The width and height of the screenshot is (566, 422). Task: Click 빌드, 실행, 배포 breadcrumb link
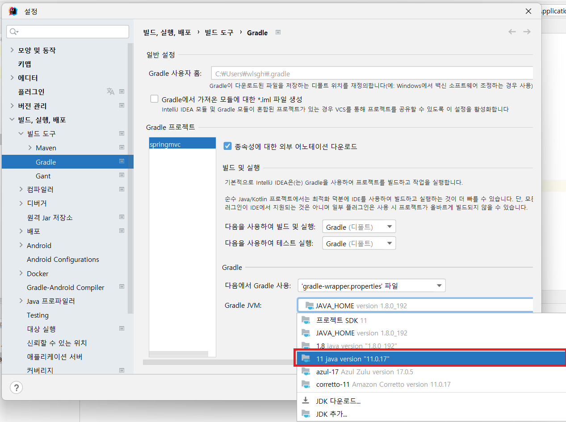click(167, 32)
